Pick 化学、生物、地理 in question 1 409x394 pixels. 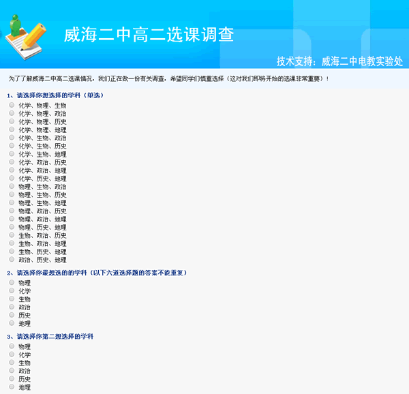pyautogui.click(x=12, y=153)
